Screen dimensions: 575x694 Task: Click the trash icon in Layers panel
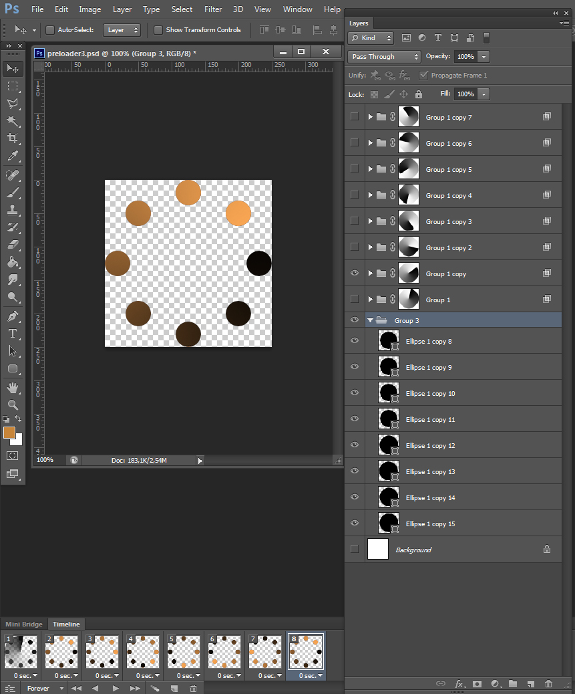548,684
